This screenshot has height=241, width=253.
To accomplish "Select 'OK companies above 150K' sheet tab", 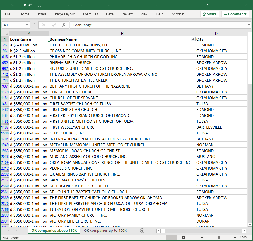I will (54, 230).
